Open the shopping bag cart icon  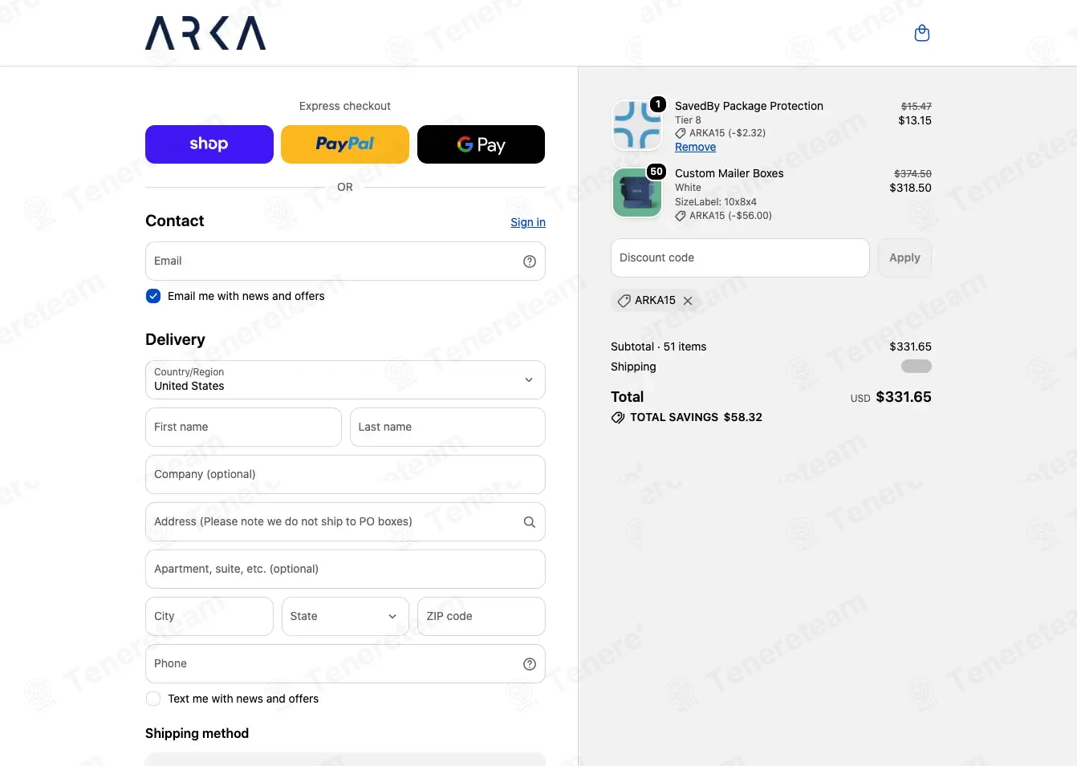tap(922, 33)
